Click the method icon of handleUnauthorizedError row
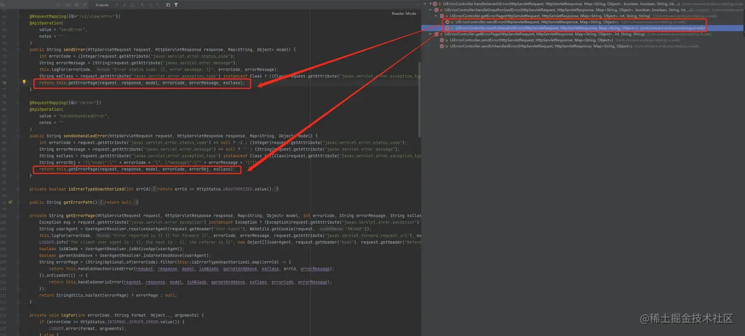The image size is (745, 336). point(436,10)
